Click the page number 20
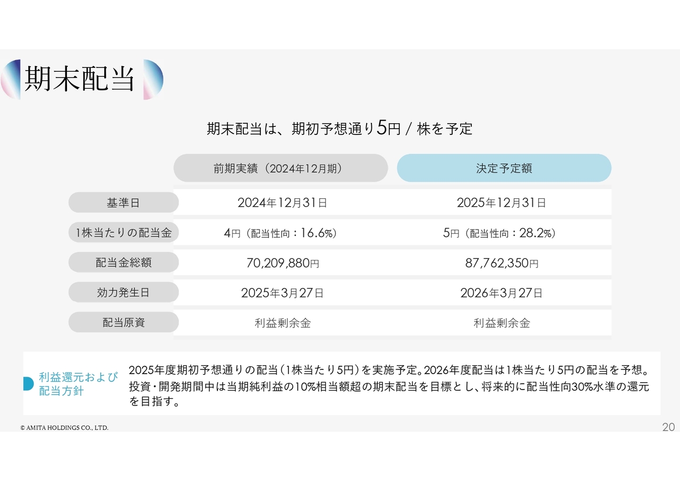680x481 pixels. click(668, 427)
